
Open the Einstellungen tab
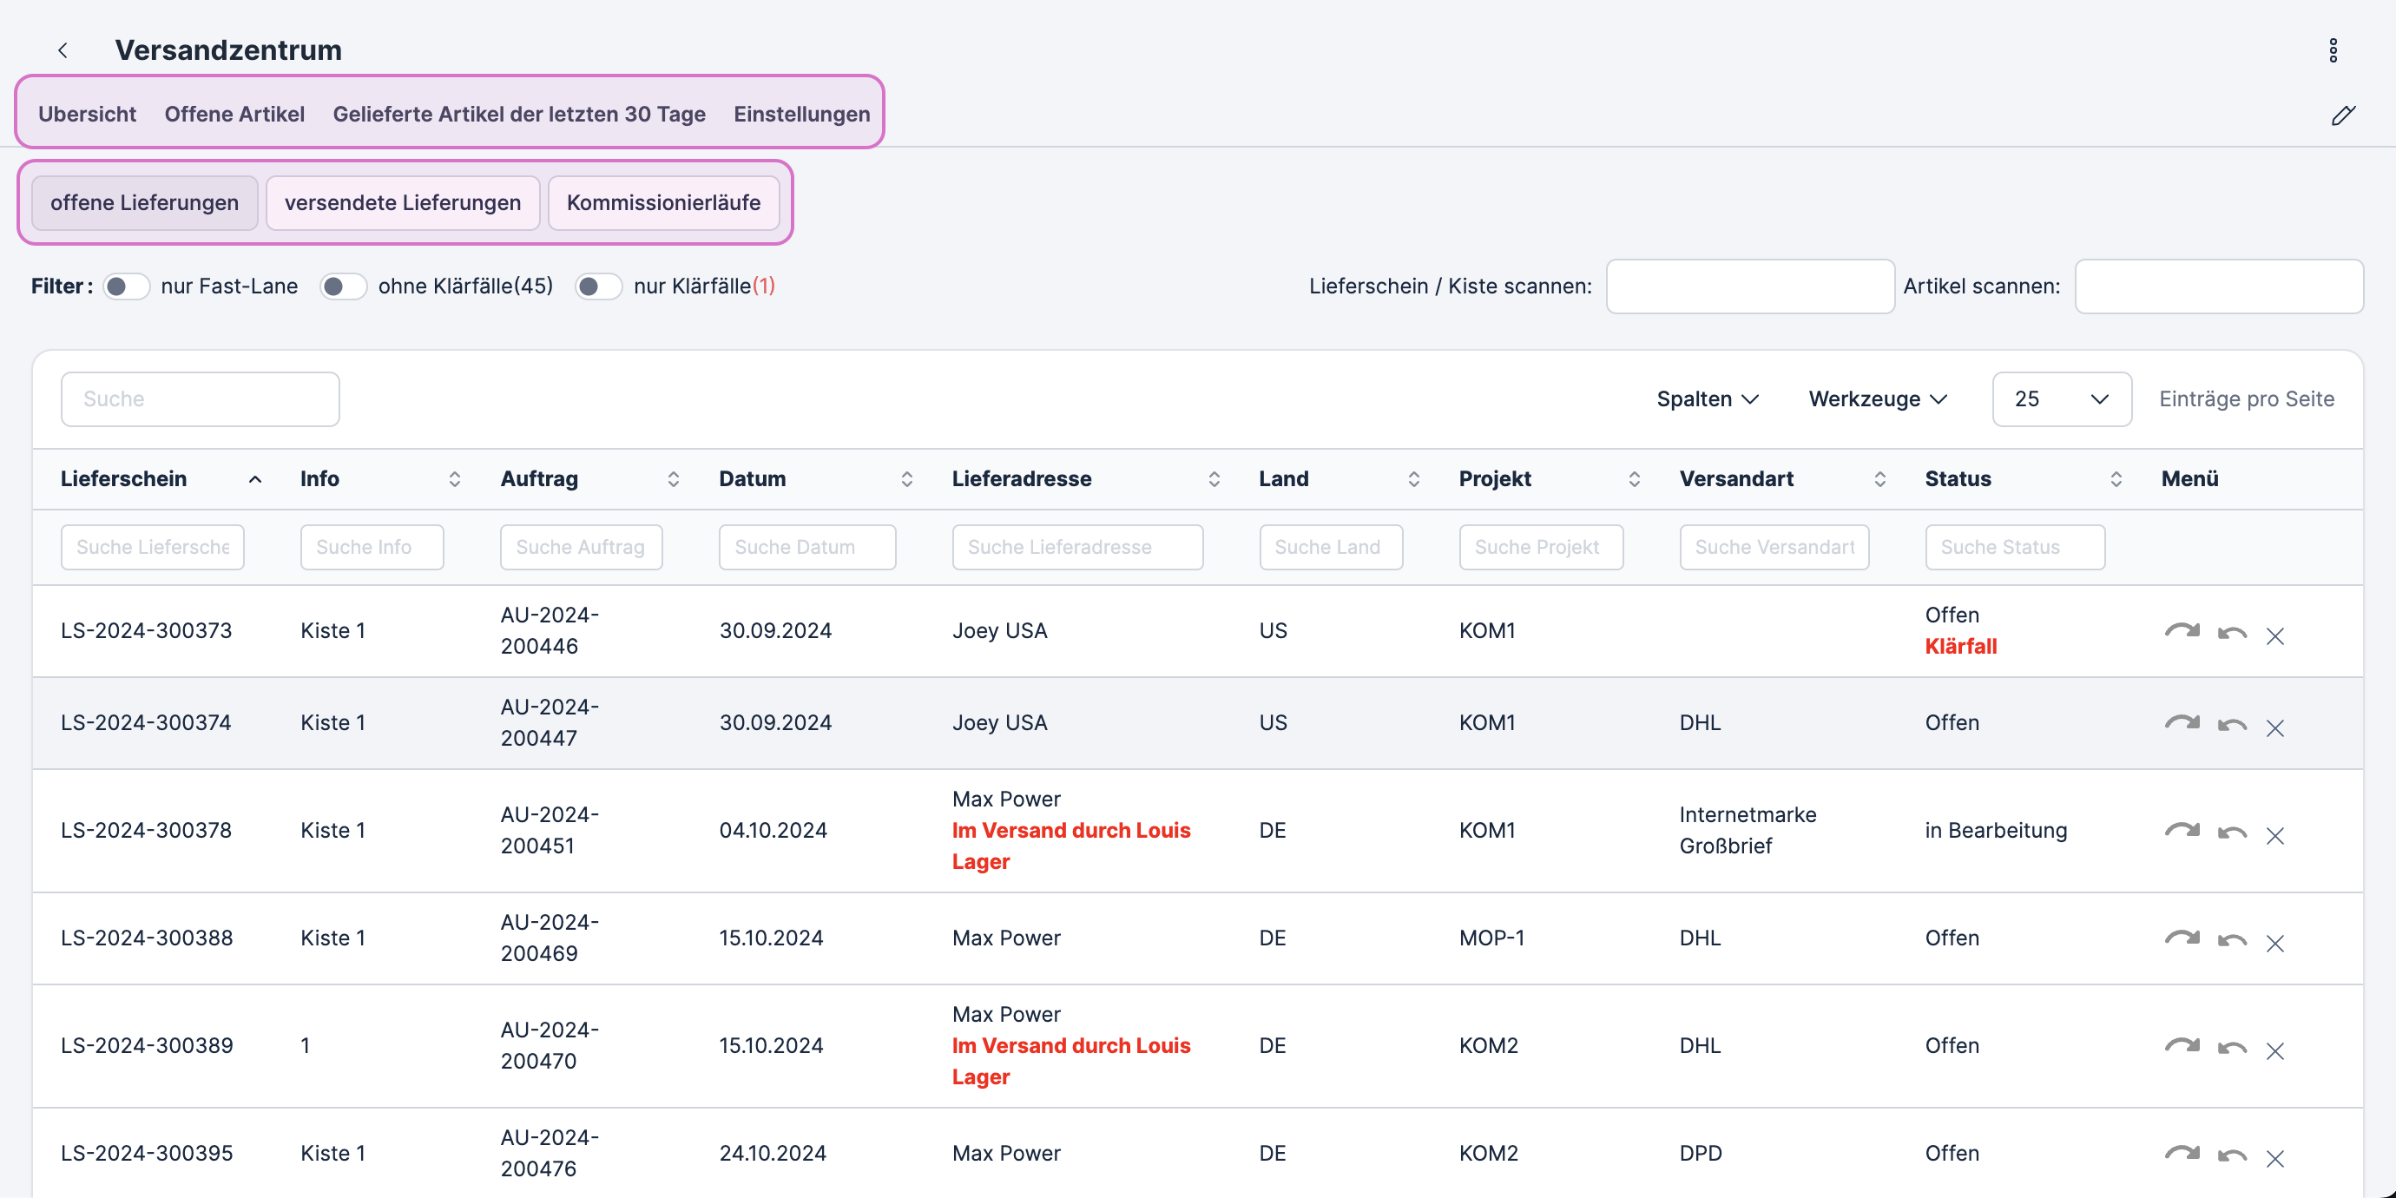coord(802,114)
